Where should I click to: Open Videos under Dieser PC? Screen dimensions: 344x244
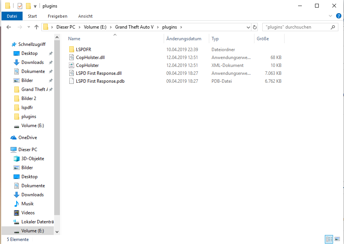[28, 213]
